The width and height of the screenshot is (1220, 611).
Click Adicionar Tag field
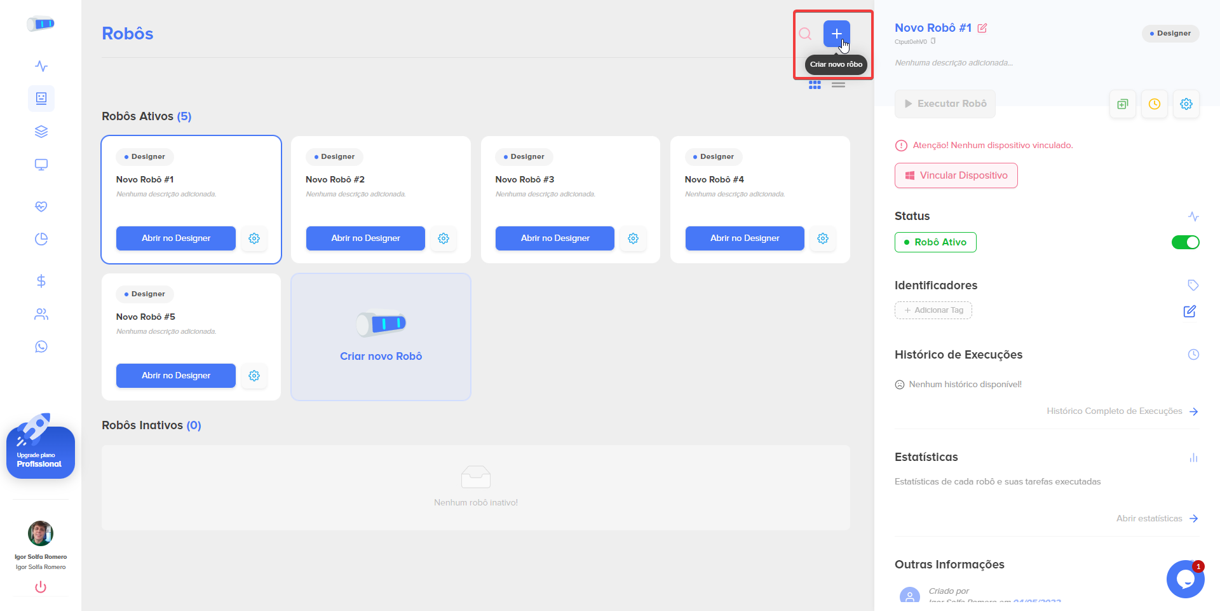[933, 310]
